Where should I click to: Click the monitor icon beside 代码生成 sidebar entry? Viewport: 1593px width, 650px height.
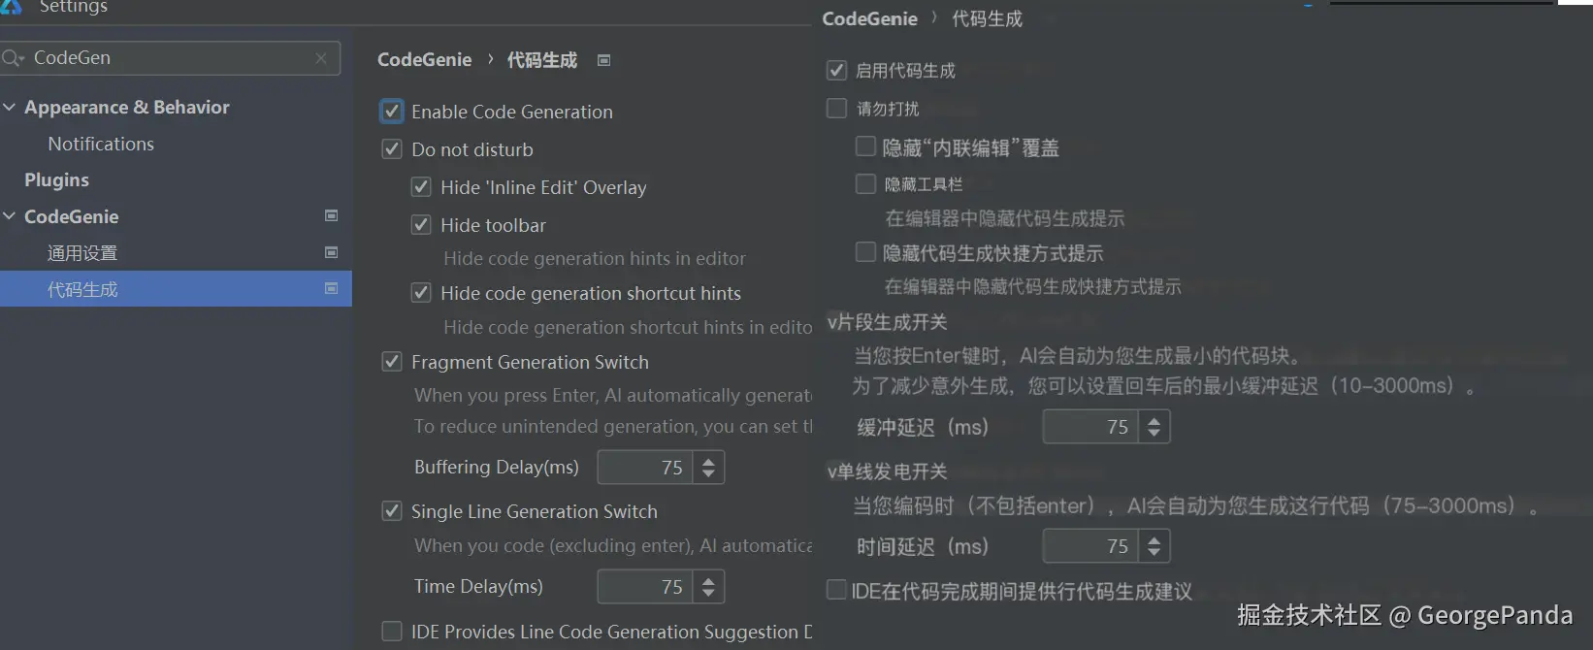[x=331, y=288]
